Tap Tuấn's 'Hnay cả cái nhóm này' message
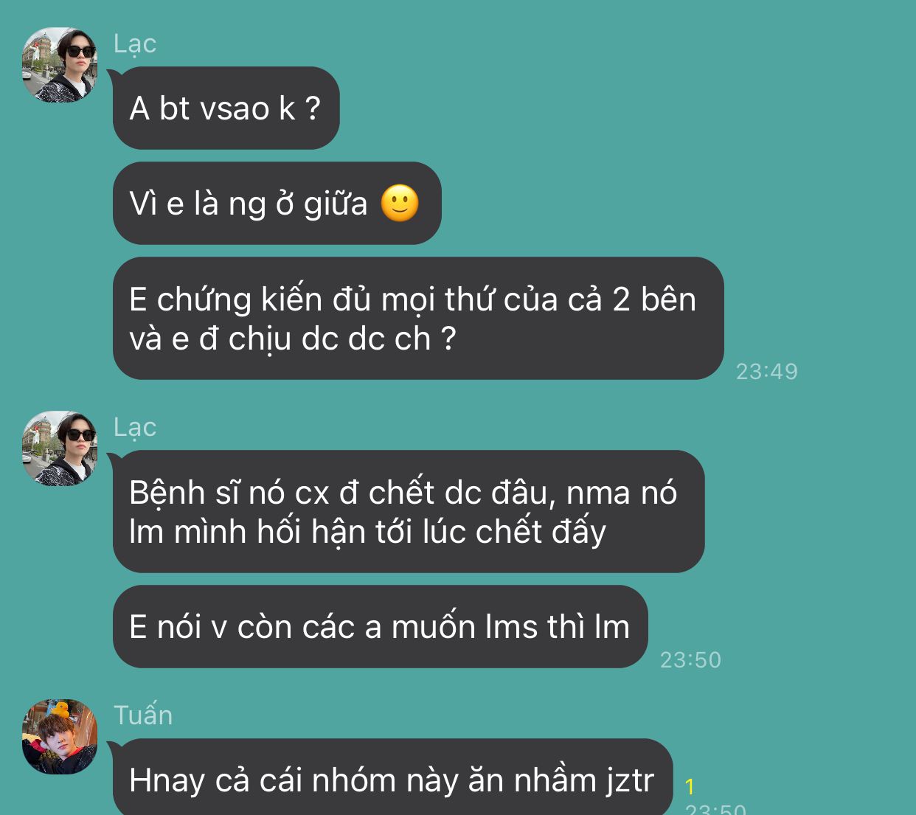The height and width of the screenshot is (815, 916). pos(392,777)
